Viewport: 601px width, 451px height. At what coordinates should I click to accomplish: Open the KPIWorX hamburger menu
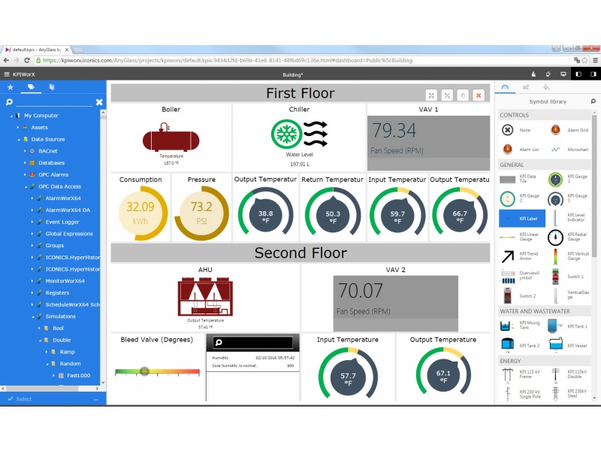pos(7,74)
